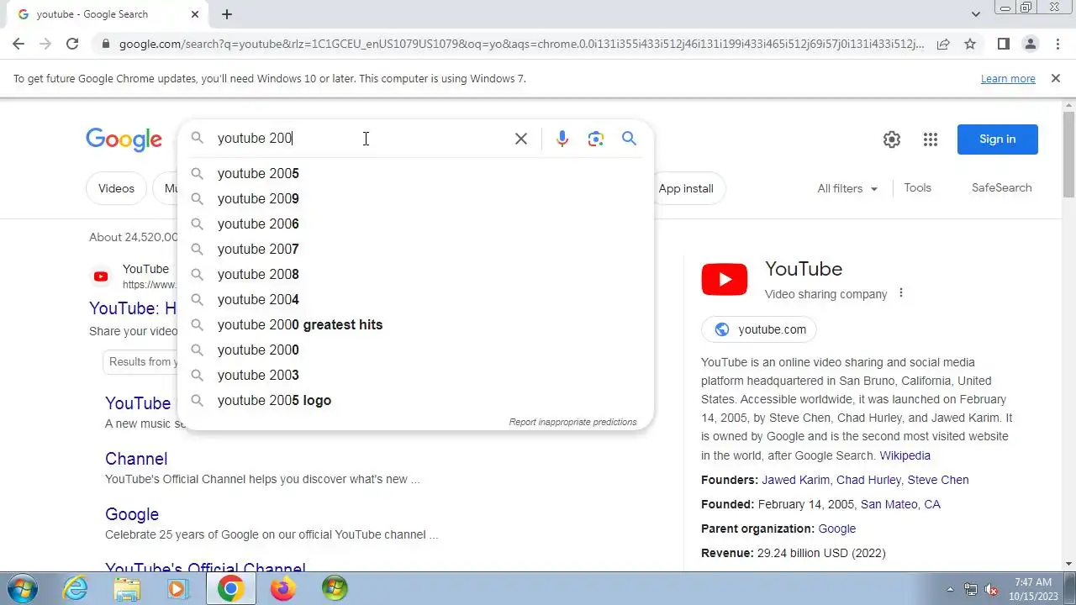Select suggestion "youtube 2006"
The width and height of the screenshot is (1076, 605).
point(416,224)
